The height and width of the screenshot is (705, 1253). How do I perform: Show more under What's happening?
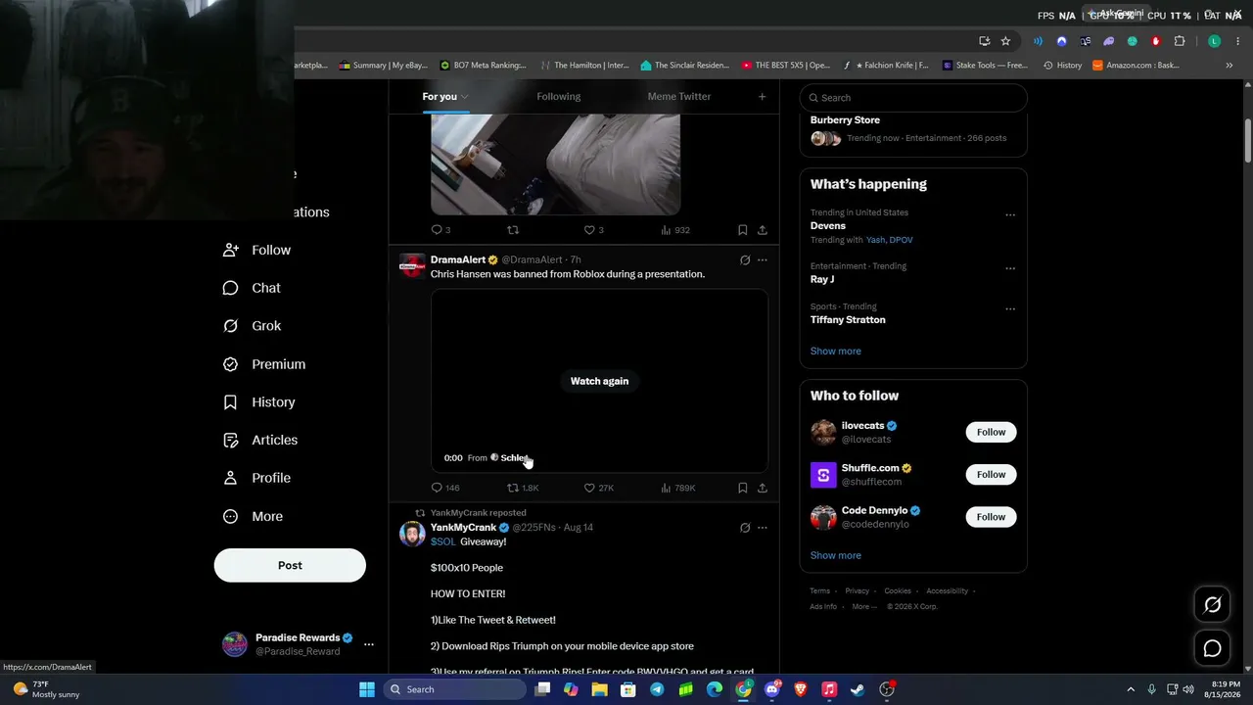coord(836,351)
